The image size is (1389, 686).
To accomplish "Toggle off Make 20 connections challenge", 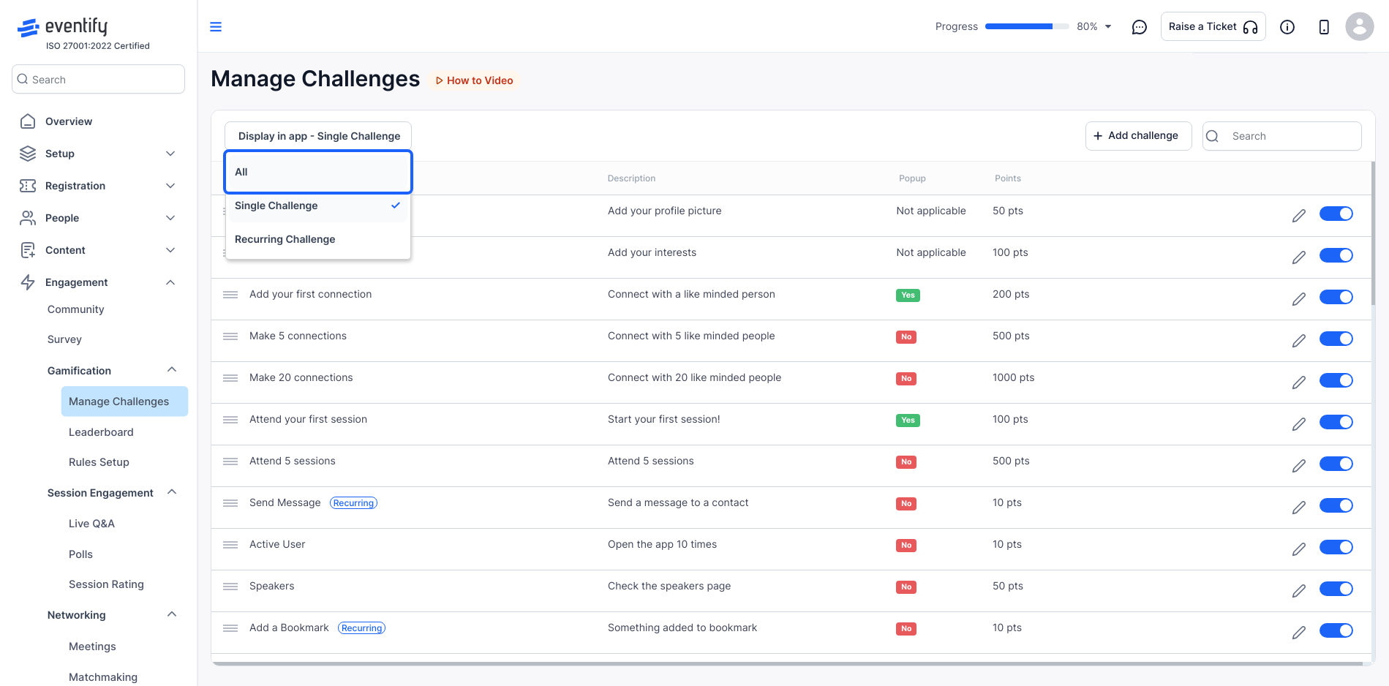I will tap(1336, 380).
